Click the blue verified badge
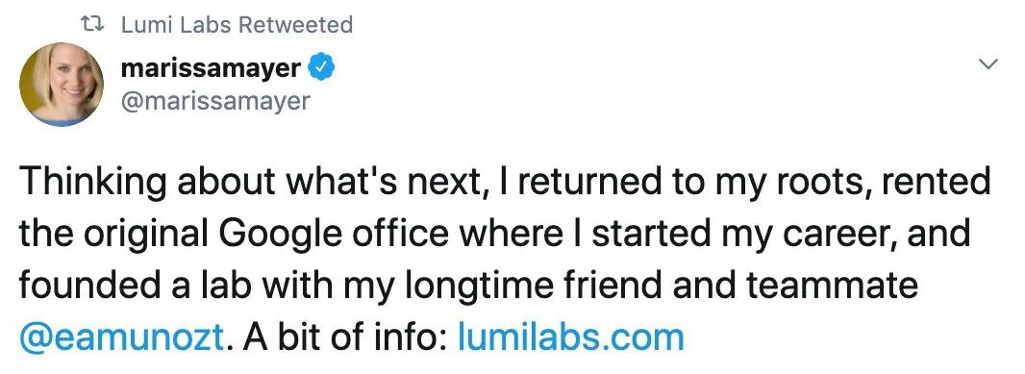This screenshot has width=1025, height=374. 322,67
